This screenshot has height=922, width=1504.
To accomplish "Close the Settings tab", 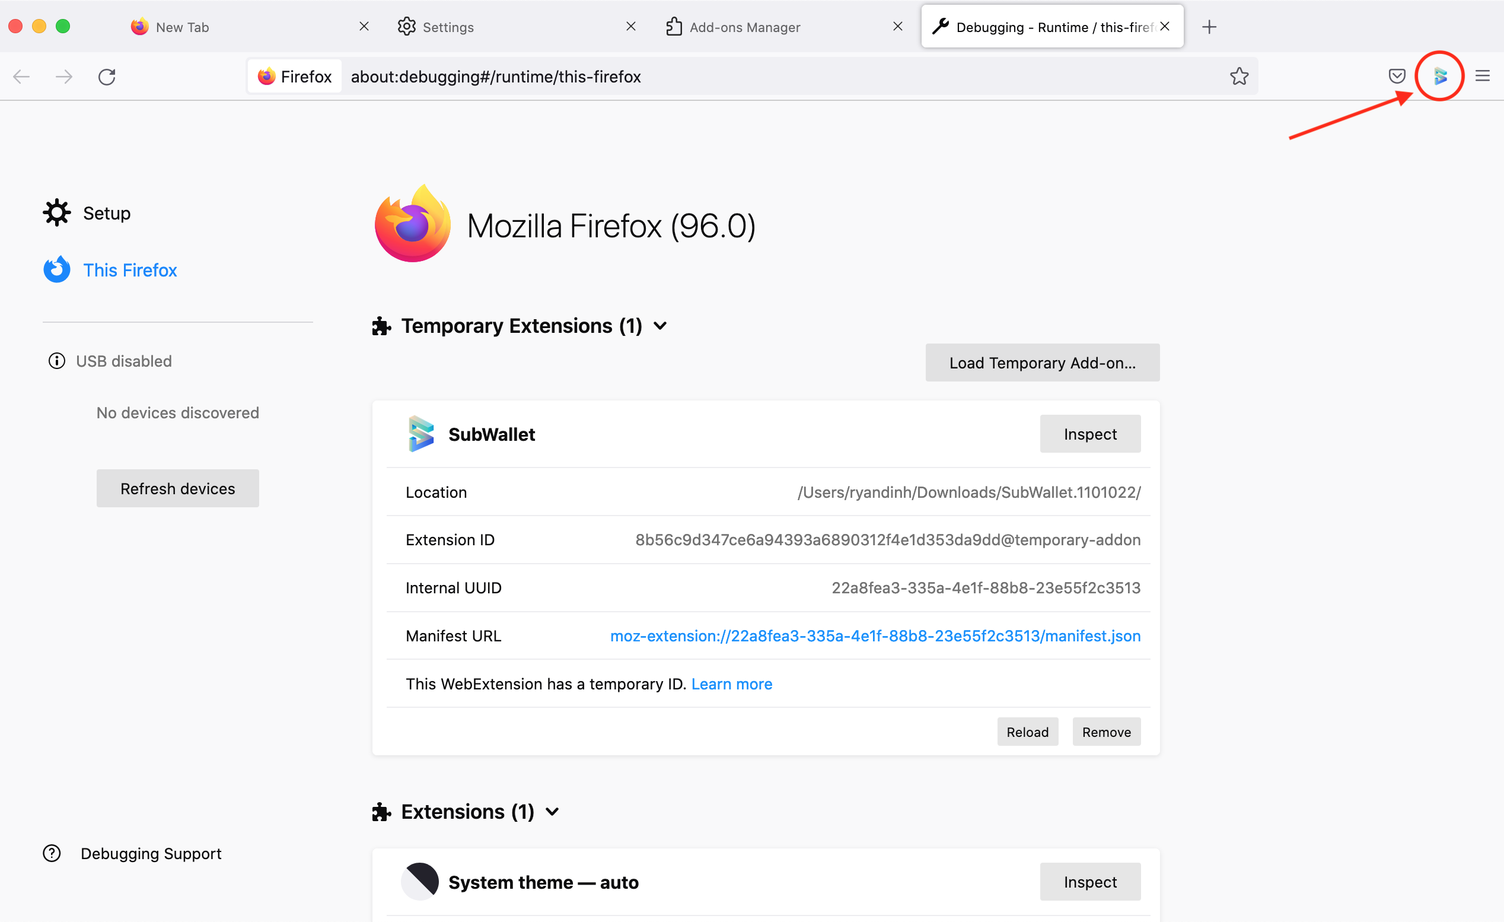I will pos(631,26).
